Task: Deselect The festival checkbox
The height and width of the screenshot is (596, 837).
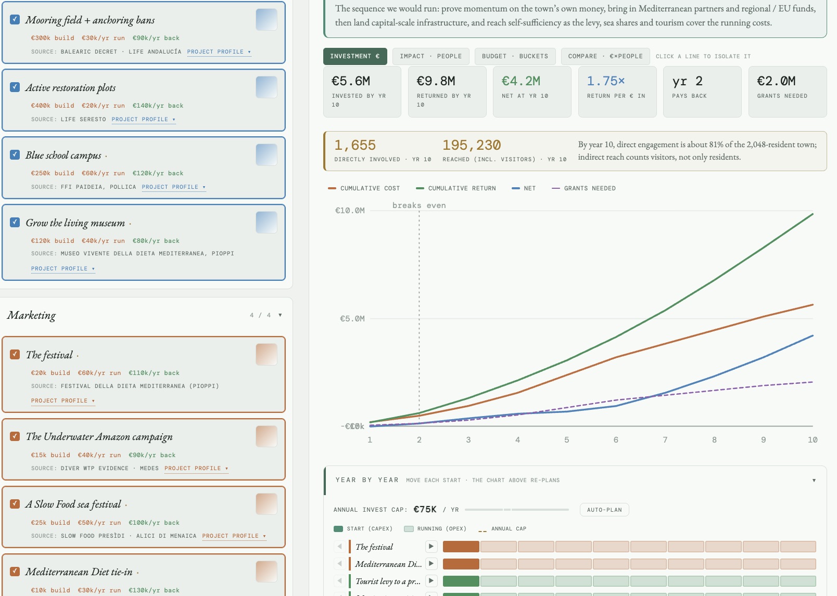Action: tap(15, 355)
